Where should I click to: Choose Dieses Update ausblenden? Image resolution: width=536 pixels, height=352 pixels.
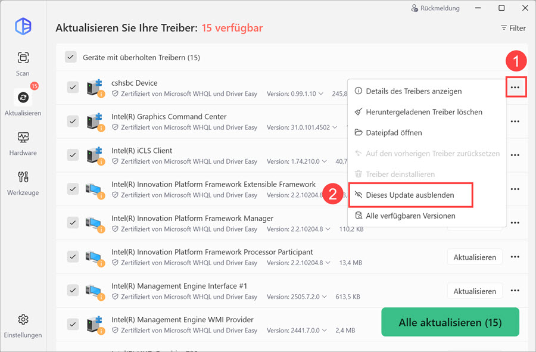click(410, 195)
